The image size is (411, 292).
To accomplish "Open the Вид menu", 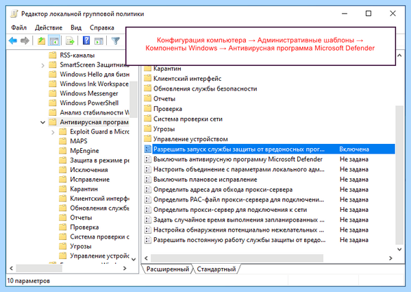I will click(76, 27).
